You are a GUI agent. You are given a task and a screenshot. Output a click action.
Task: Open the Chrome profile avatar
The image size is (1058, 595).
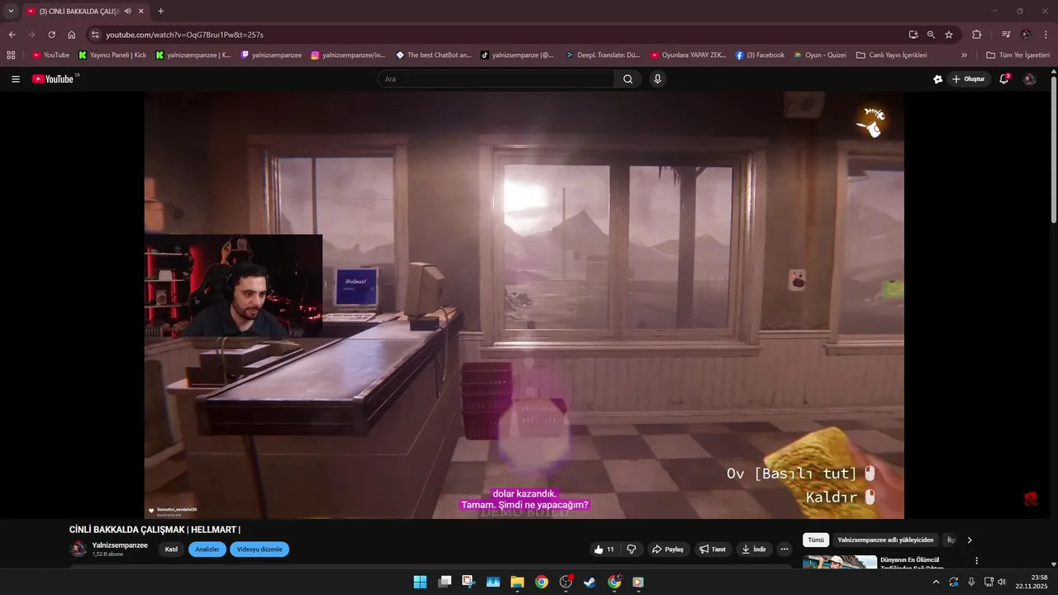tap(1026, 35)
